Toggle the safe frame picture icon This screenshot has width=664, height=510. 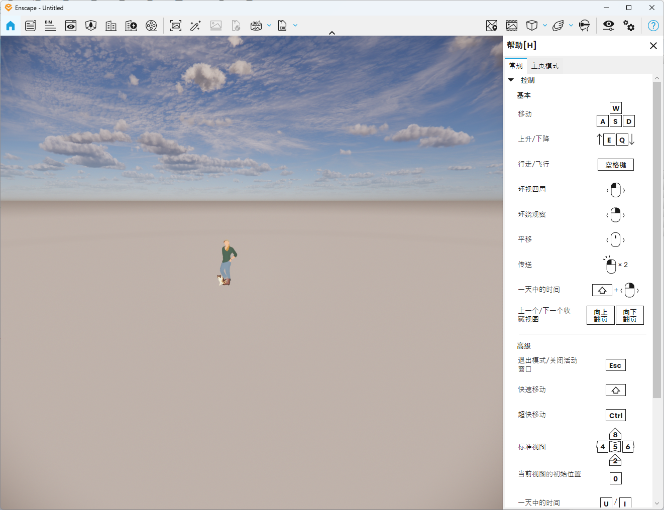click(x=512, y=26)
